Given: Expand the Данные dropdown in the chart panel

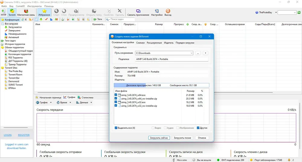Looking at the screenshot, I should pos(91,102).
